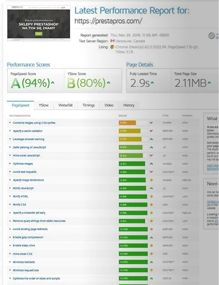This screenshot has height=285, width=219.
Task: Click the down arrow on Inline small JavaScript row
Action: (x=151, y=155)
